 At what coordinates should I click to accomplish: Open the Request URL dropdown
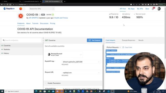(x=81, y=73)
